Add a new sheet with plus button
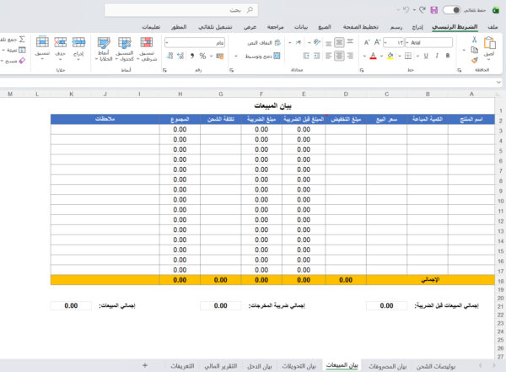This screenshot has height=372, width=506. point(145,365)
